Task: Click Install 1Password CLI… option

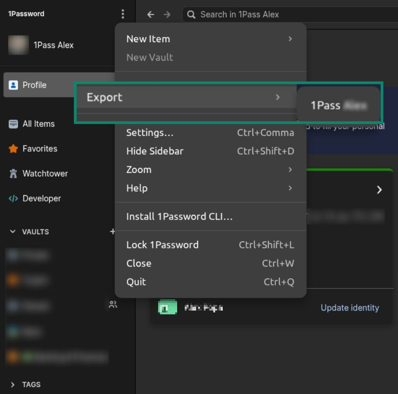Action: click(x=179, y=217)
